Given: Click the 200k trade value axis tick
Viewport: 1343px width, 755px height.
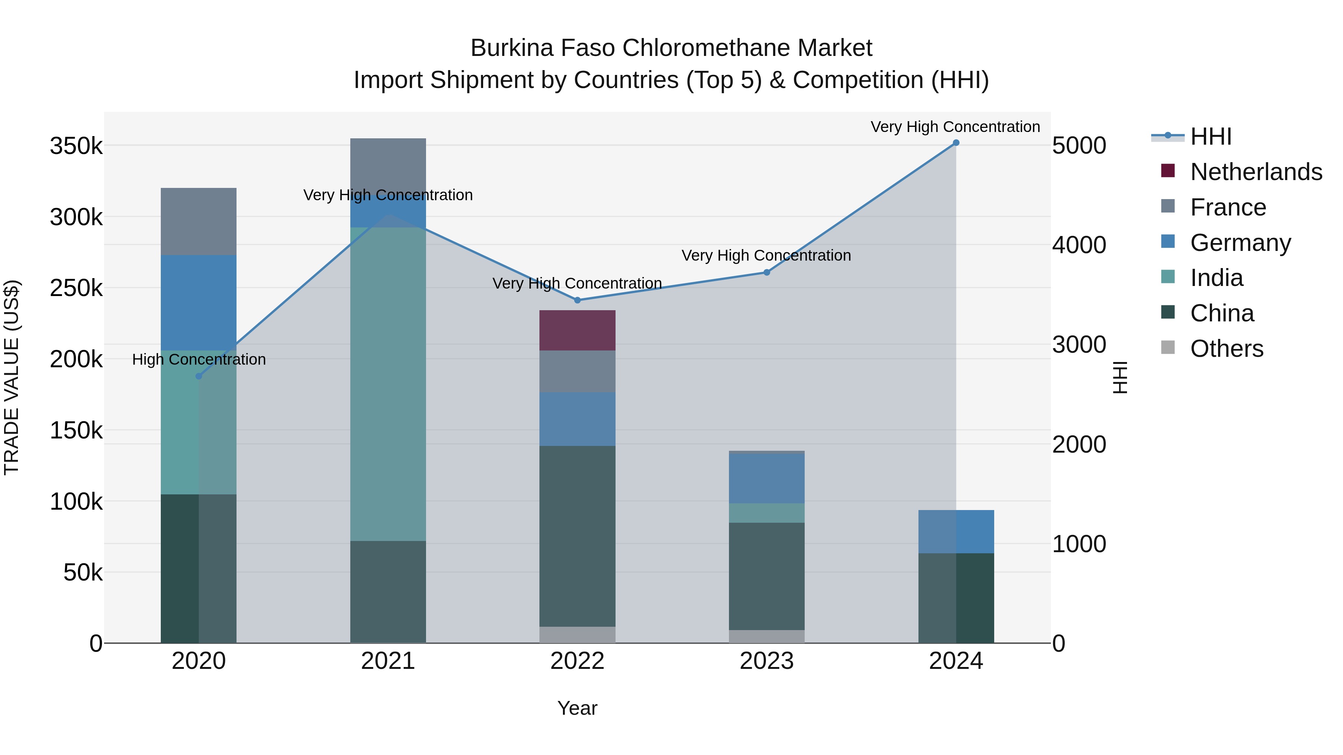Looking at the screenshot, I should pyautogui.click(x=76, y=359).
